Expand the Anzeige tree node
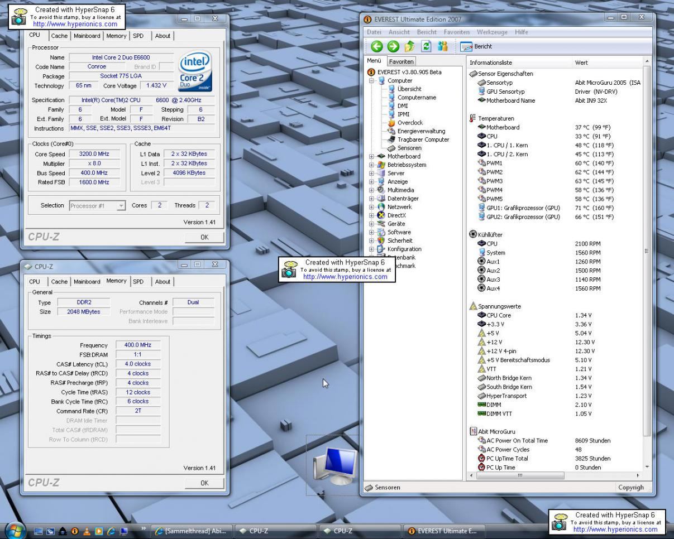This screenshot has height=539, width=674. pos(372,181)
